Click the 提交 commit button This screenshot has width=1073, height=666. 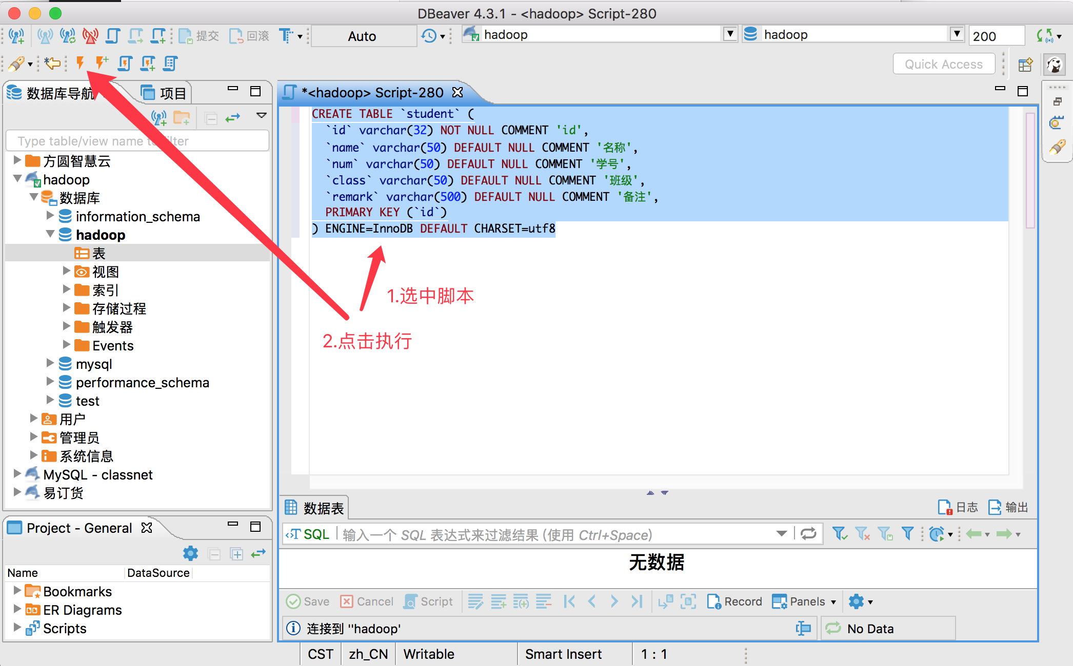tap(198, 36)
